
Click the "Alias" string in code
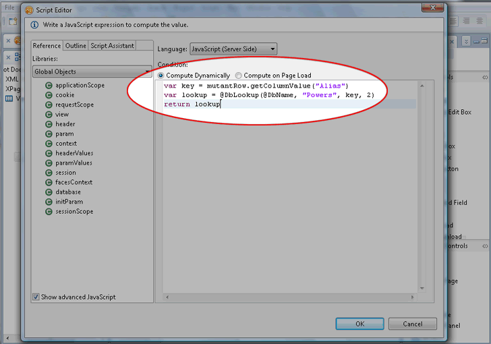(x=330, y=86)
